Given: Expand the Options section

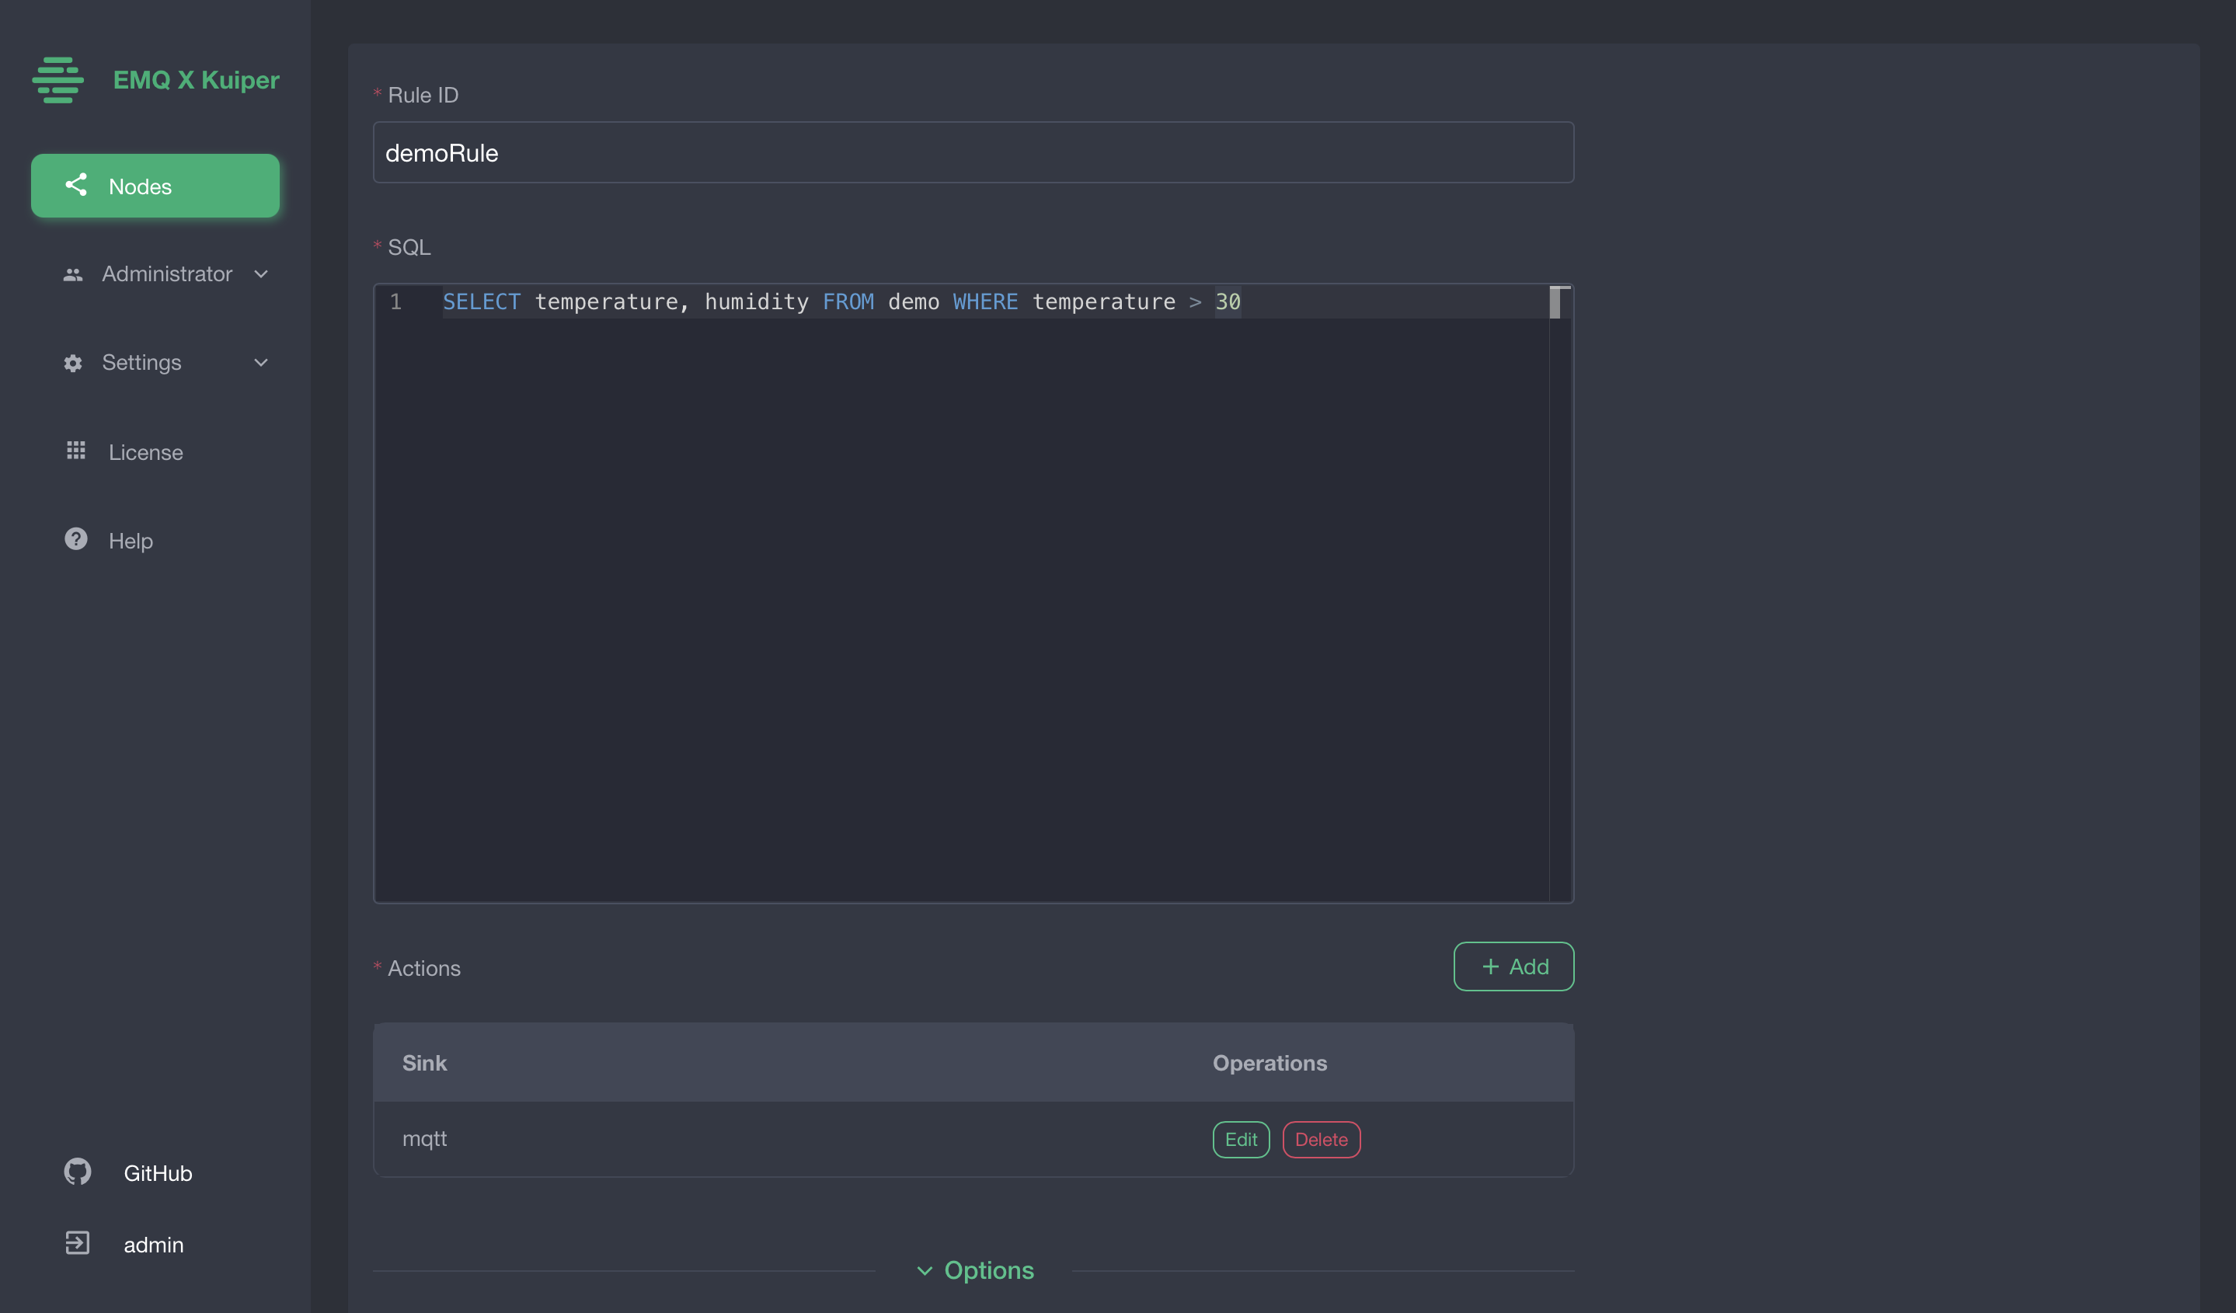Looking at the screenshot, I should 975,1270.
